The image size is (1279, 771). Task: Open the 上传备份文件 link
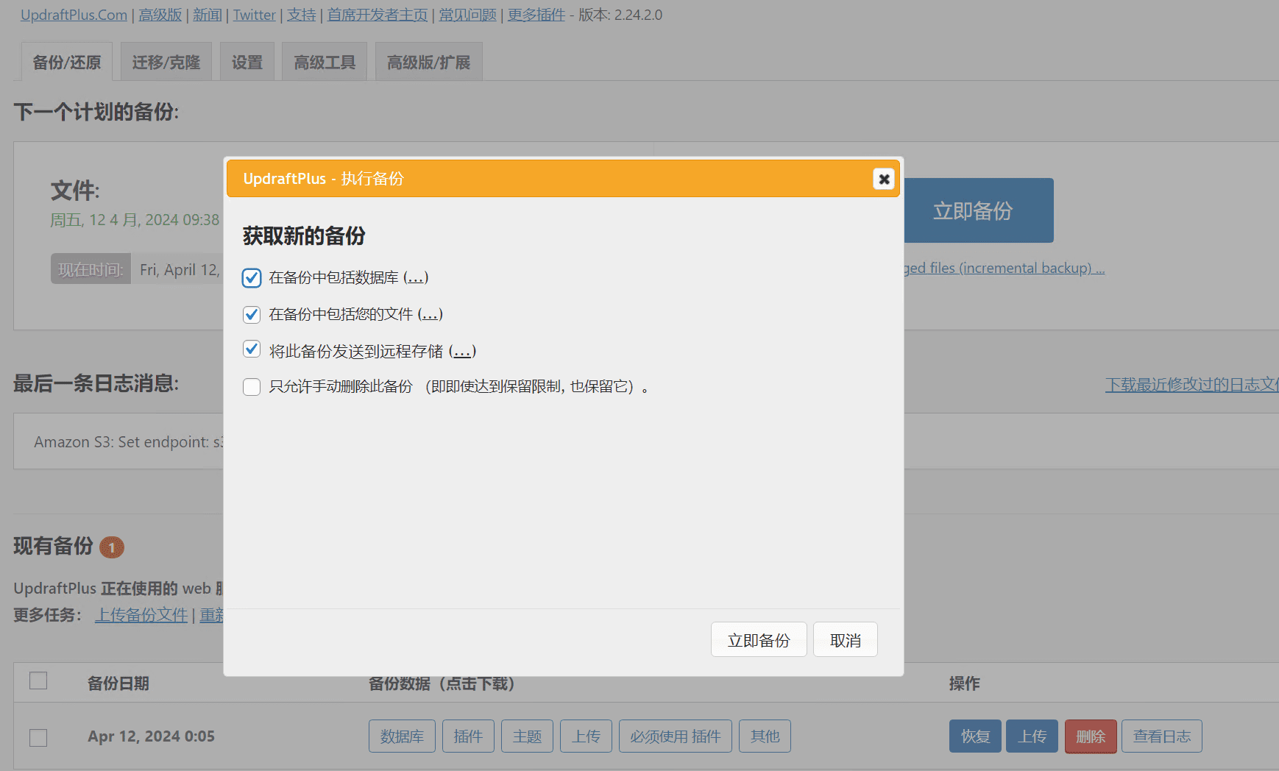pyautogui.click(x=141, y=615)
